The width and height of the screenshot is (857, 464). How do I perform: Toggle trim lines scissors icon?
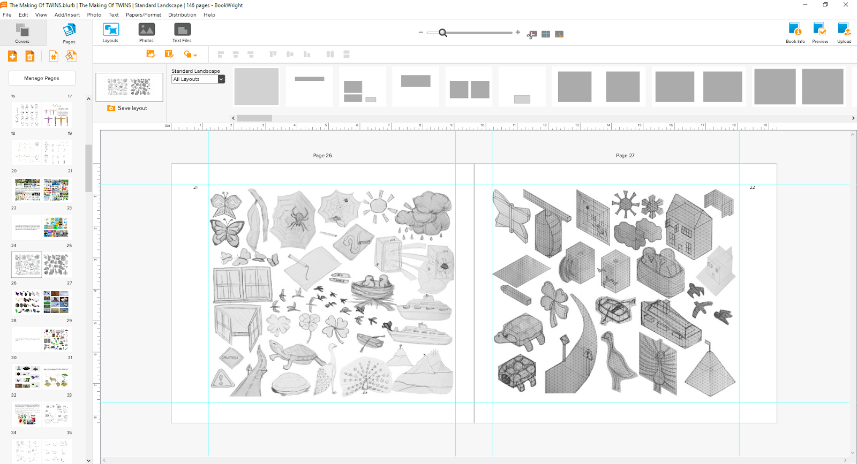[x=532, y=34]
